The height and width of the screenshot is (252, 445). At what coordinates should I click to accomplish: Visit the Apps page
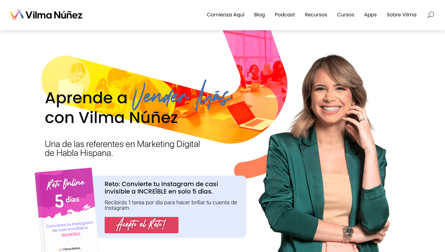click(370, 15)
